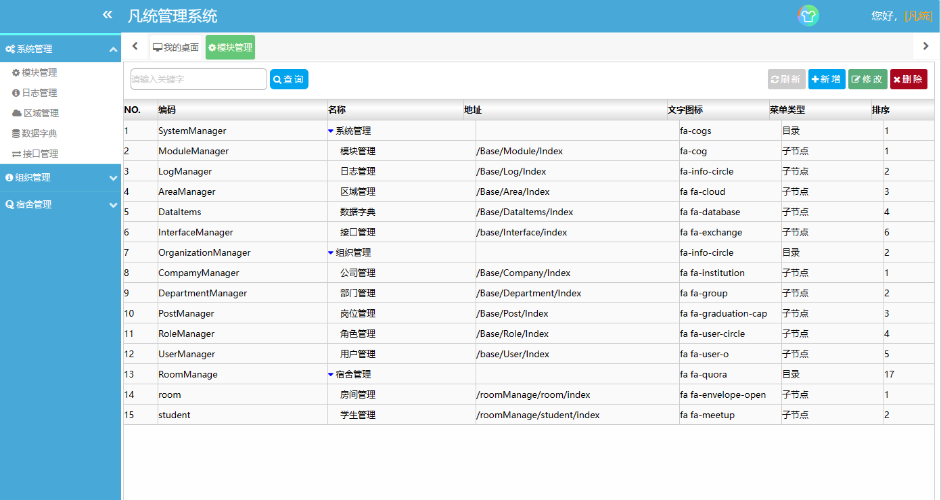The width and height of the screenshot is (941, 500).
Task: Expand the 宿舍管理 sidebar section chevron
Action: pos(113,205)
